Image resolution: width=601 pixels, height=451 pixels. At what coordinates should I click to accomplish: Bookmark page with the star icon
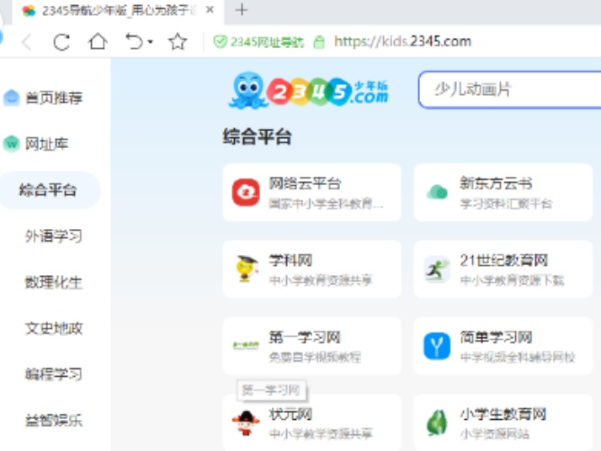click(x=178, y=41)
